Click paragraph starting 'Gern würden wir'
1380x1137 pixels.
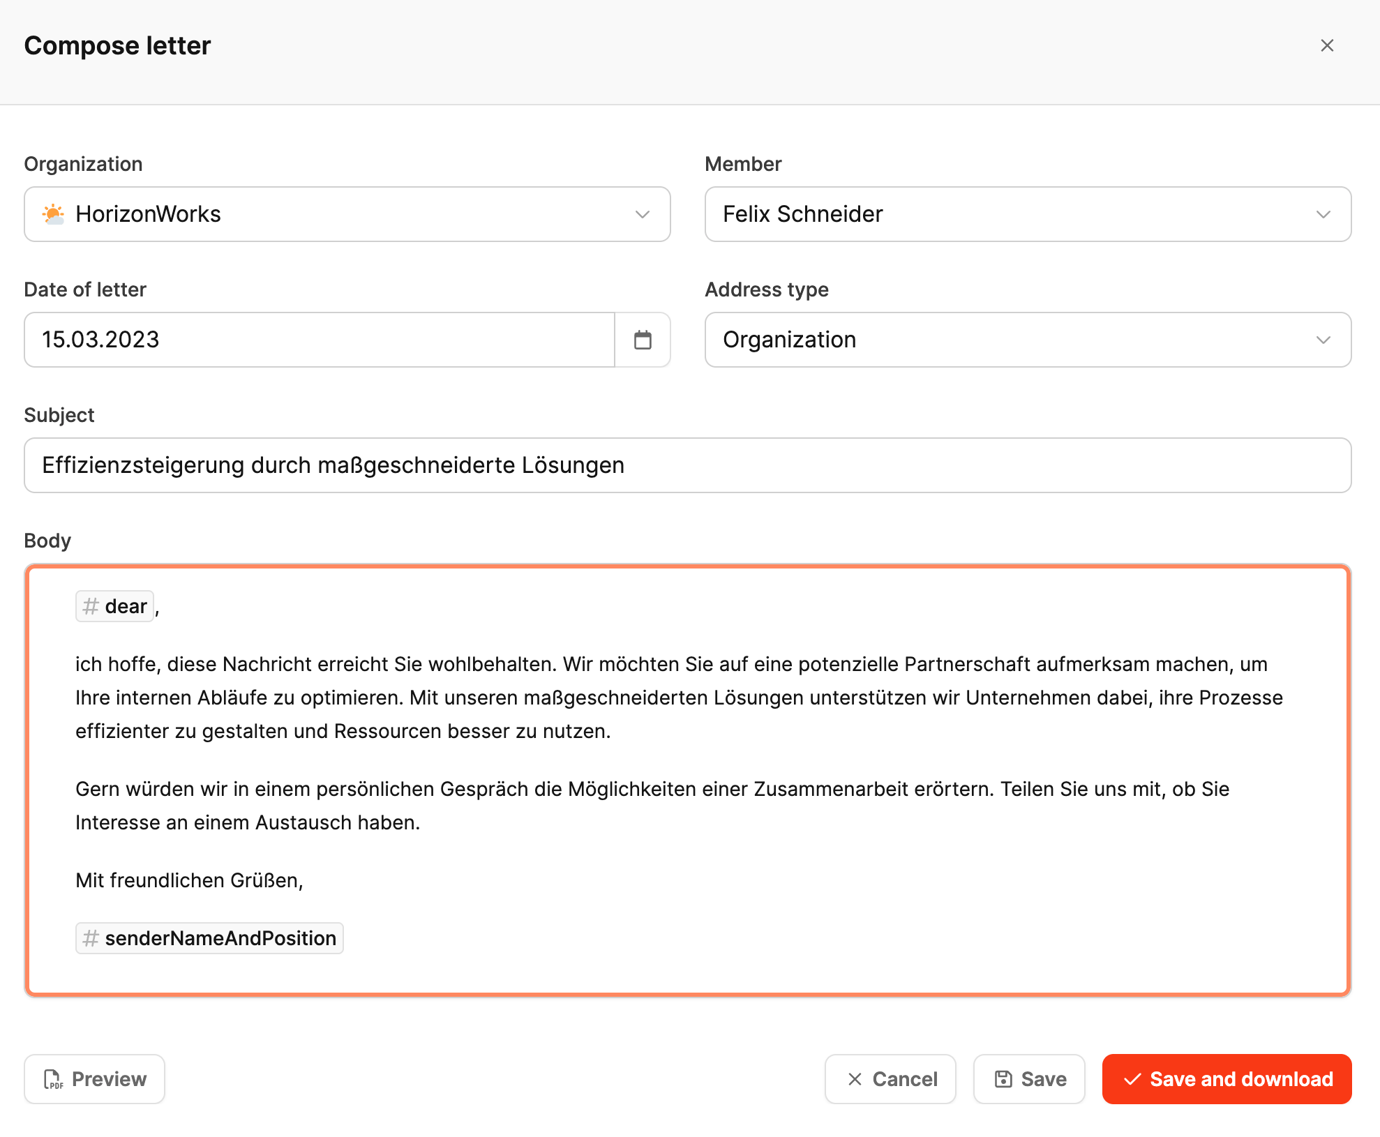(x=652, y=806)
